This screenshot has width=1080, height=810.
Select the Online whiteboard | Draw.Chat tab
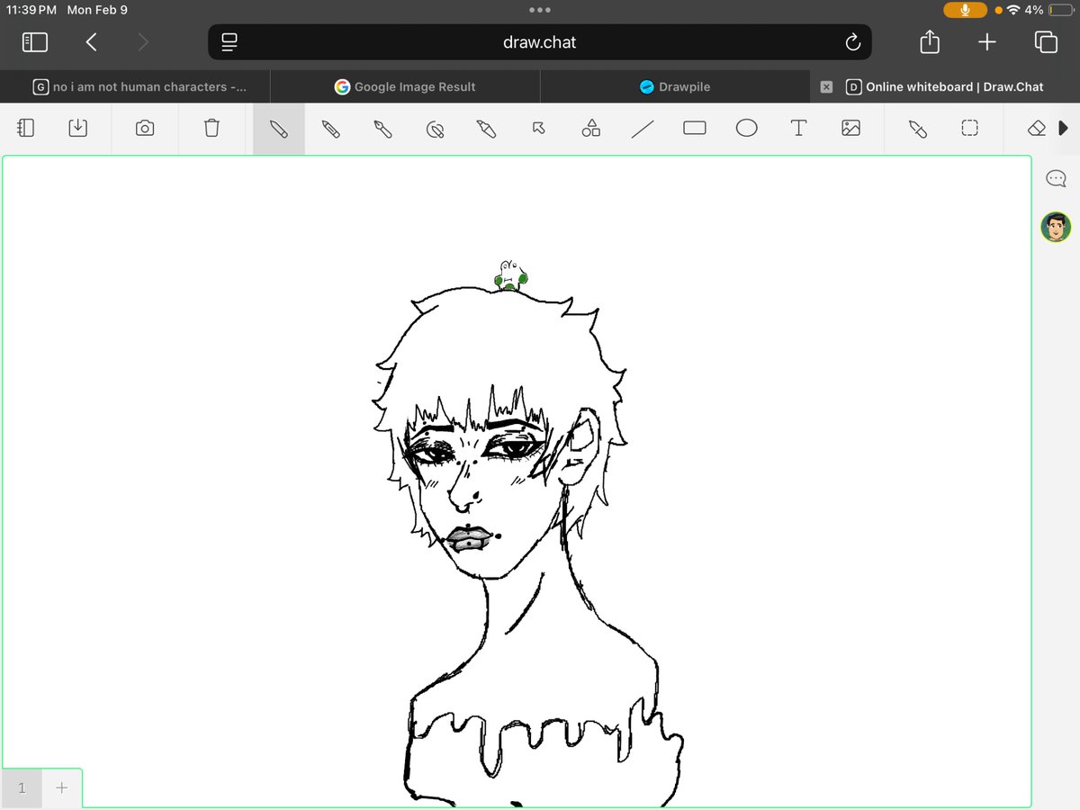pos(945,87)
